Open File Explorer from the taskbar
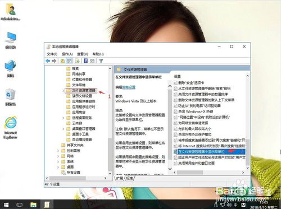 click(33, 205)
